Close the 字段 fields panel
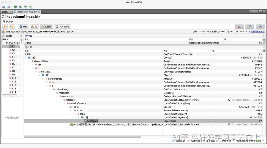 (x=263, y=36)
